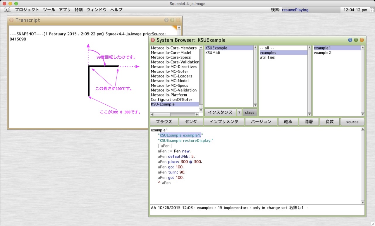Select Metacello-MC-Loaders package

(x=174, y=76)
